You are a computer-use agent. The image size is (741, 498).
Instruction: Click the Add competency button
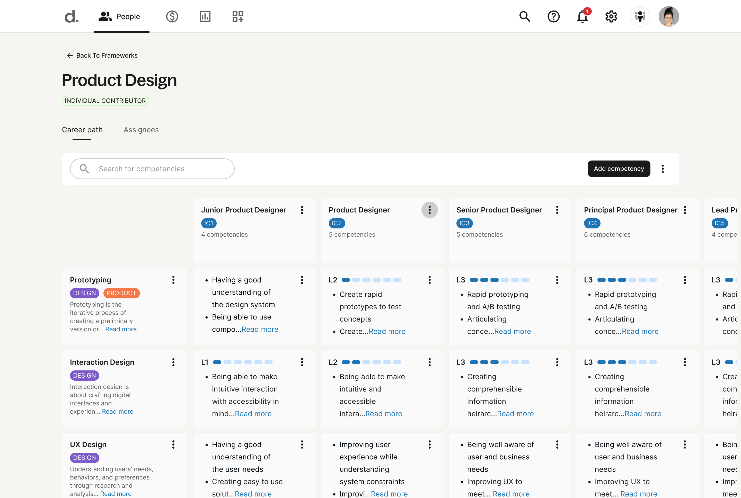pyautogui.click(x=618, y=169)
